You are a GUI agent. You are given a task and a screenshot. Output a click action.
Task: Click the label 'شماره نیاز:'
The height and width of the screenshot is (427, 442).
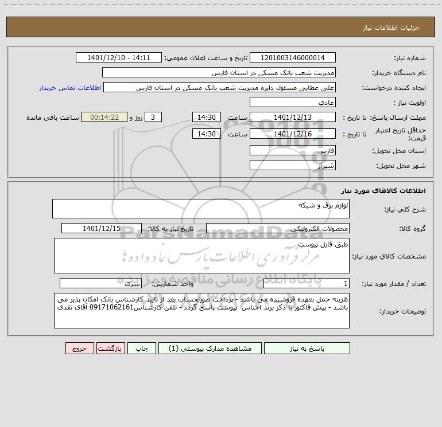pos(410,58)
